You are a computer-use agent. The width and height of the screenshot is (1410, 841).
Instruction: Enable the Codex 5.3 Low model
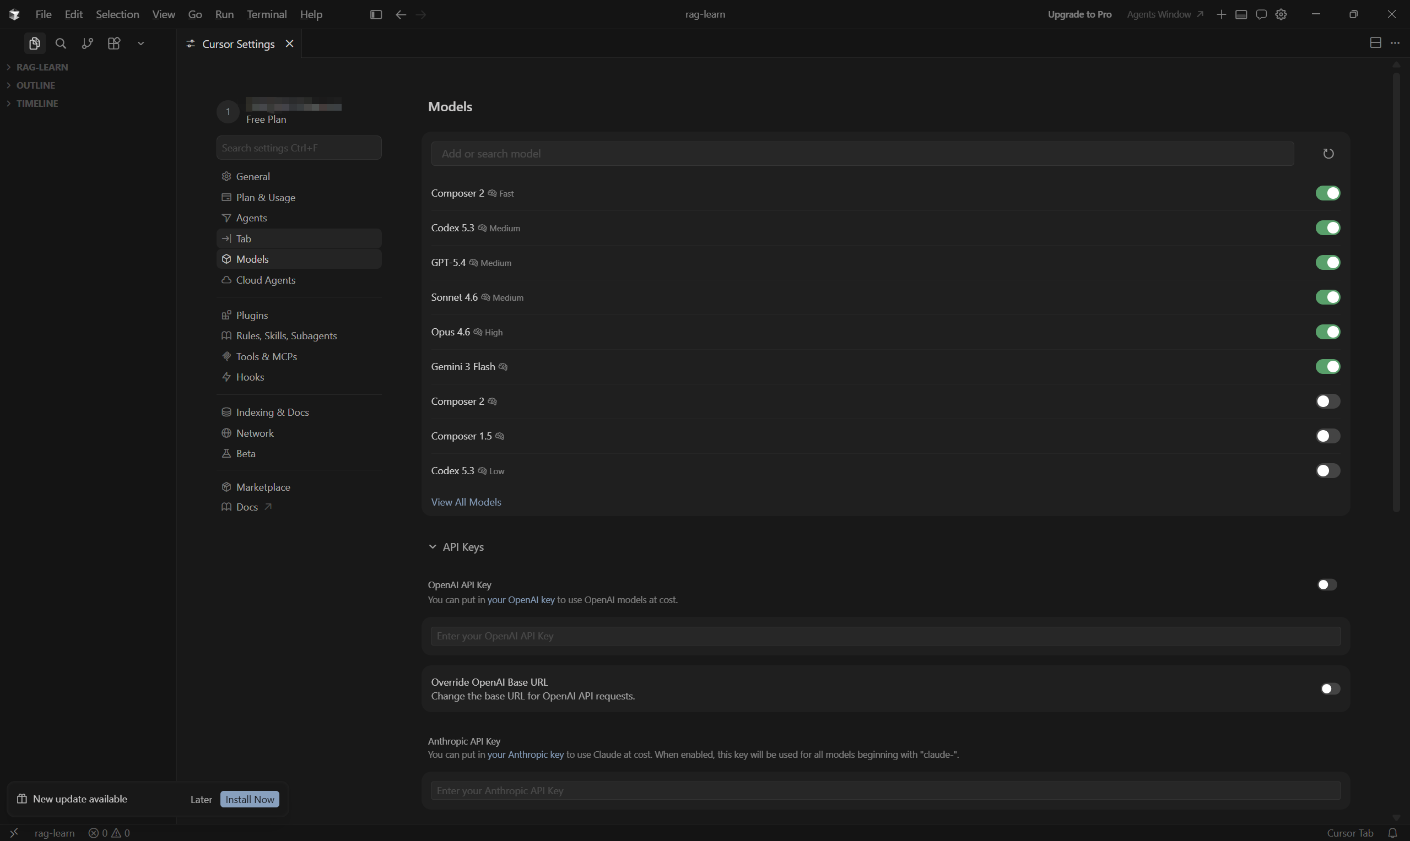(x=1328, y=470)
